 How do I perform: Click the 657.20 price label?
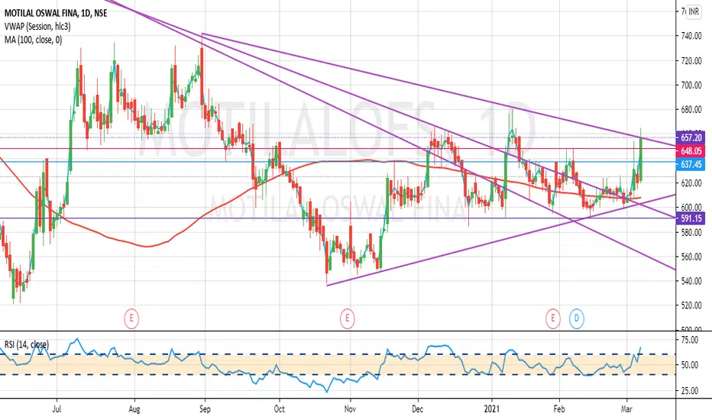click(691, 137)
